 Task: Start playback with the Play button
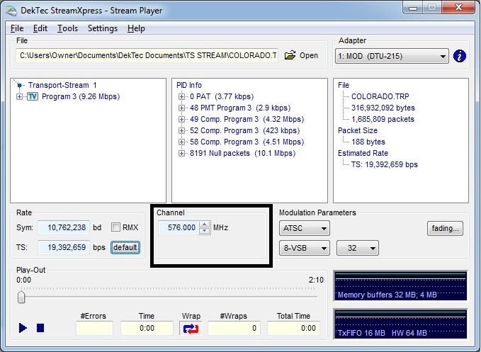23,328
